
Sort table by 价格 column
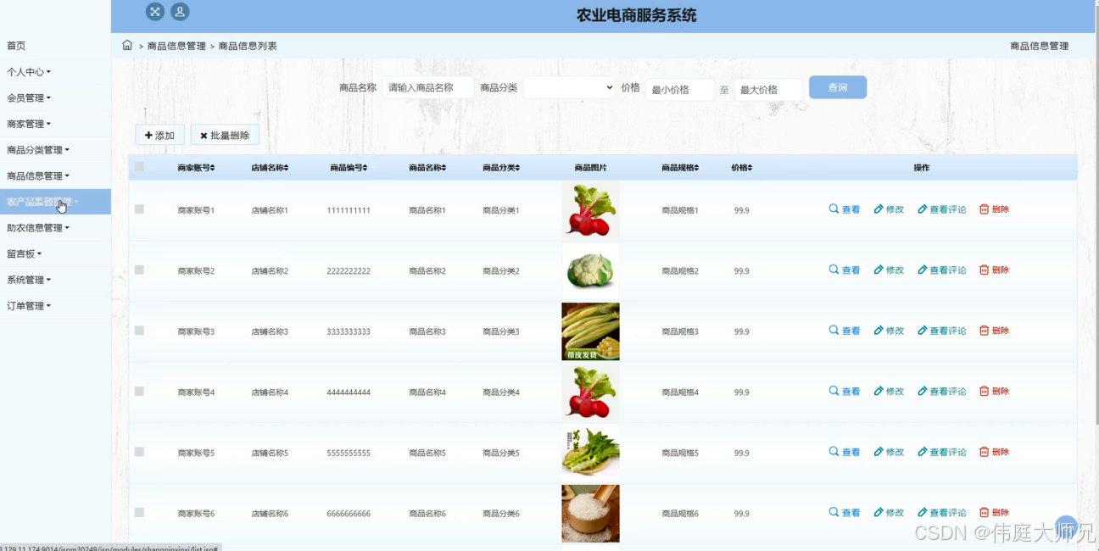coord(742,168)
